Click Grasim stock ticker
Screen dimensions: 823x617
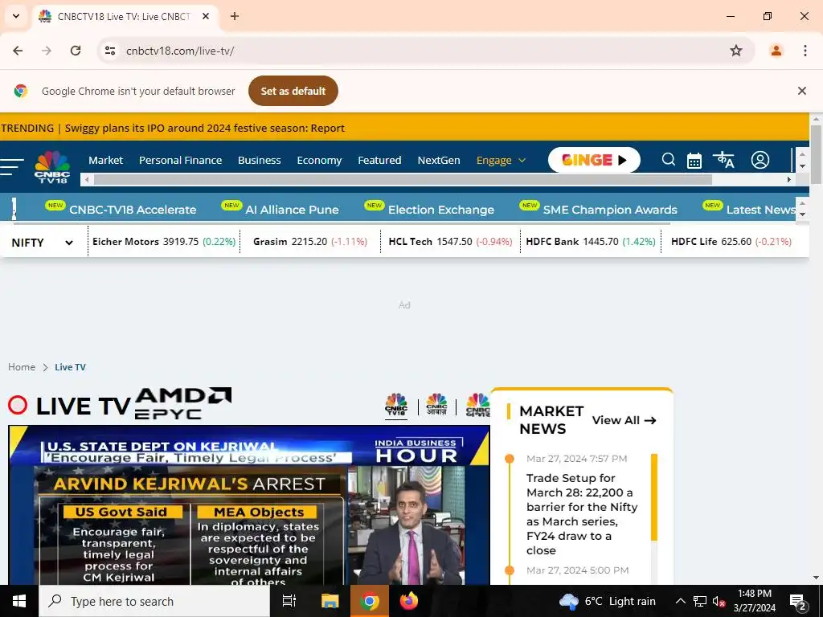pos(310,241)
